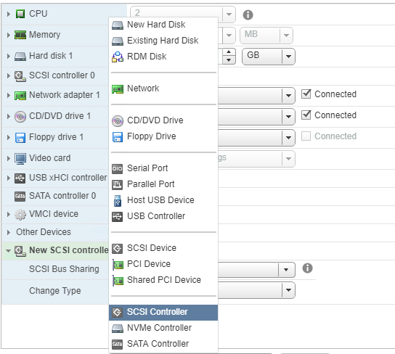
Task: Click the Serial Port icon
Action: coord(118,168)
